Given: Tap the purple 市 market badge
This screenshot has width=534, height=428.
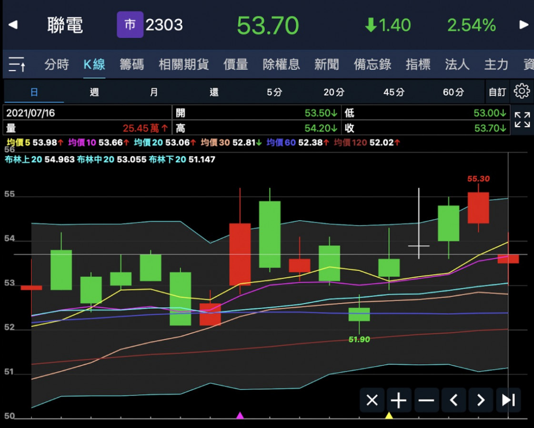Looking at the screenshot, I should [x=130, y=25].
